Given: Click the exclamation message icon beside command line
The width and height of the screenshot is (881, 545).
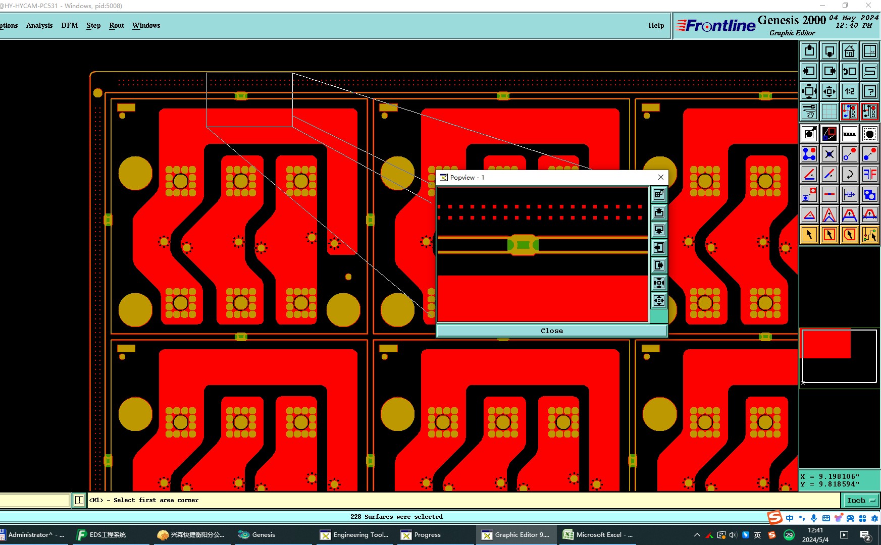Looking at the screenshot, I should tap(79, 500).
